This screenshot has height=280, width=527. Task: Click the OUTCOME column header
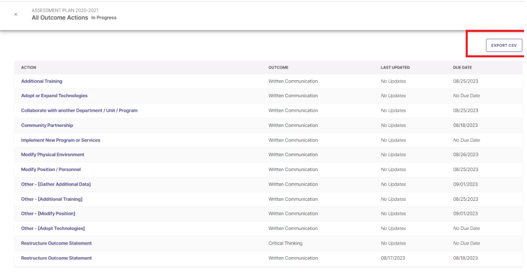point(279,68)
